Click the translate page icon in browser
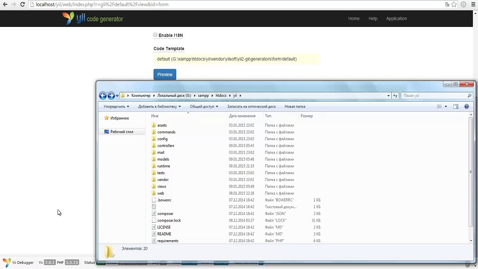The height and width of the screenshot is (269, 478). (x=447, y=4)
